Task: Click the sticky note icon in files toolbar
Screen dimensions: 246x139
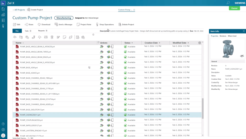Action: (x=64, y=37)
